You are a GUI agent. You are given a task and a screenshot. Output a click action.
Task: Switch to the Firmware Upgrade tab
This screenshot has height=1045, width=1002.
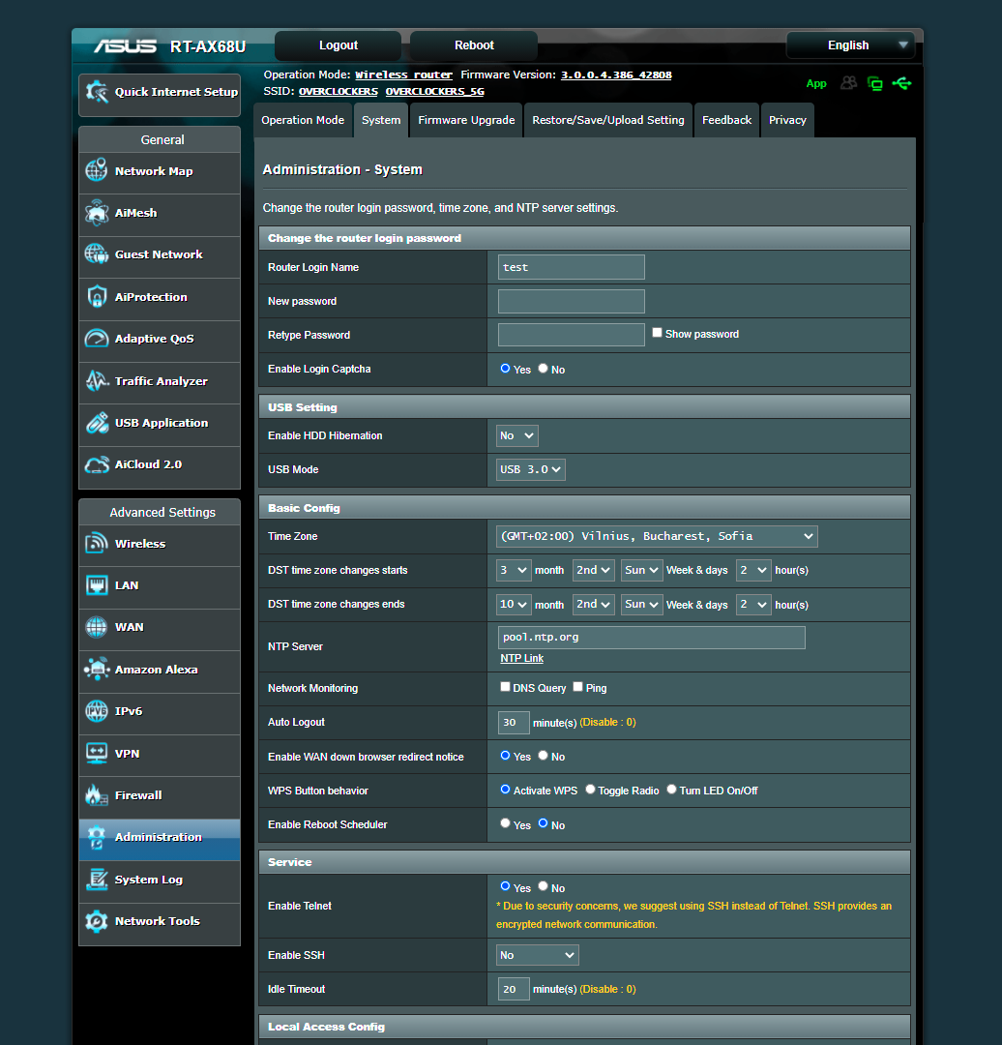(466, 121)
